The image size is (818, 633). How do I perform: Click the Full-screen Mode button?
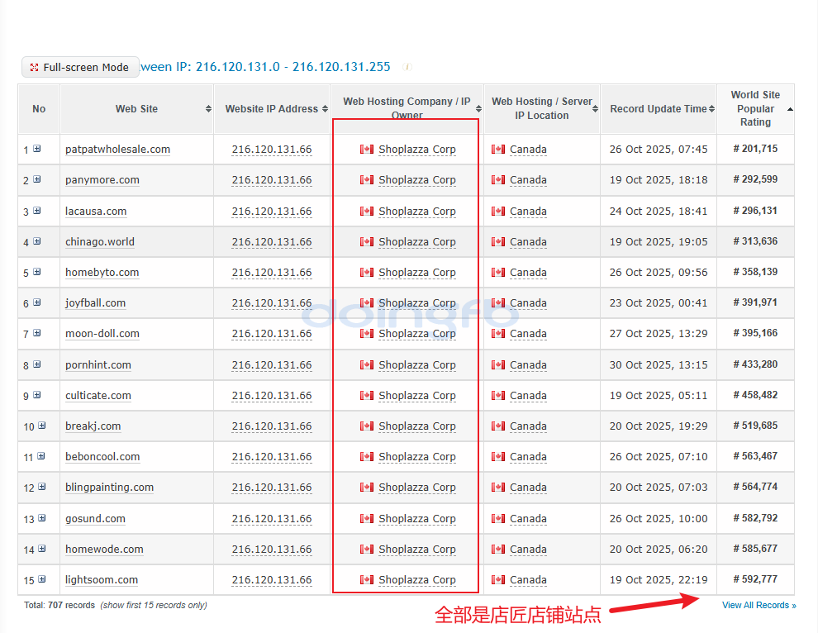coord(80,68)
